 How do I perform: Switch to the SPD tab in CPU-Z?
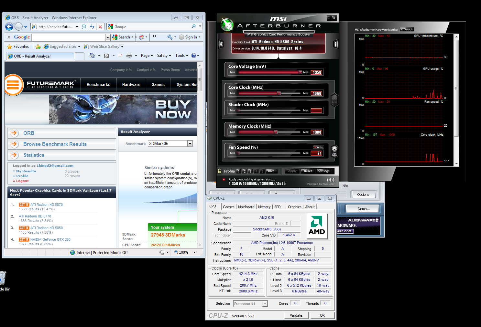click(278, 207)
